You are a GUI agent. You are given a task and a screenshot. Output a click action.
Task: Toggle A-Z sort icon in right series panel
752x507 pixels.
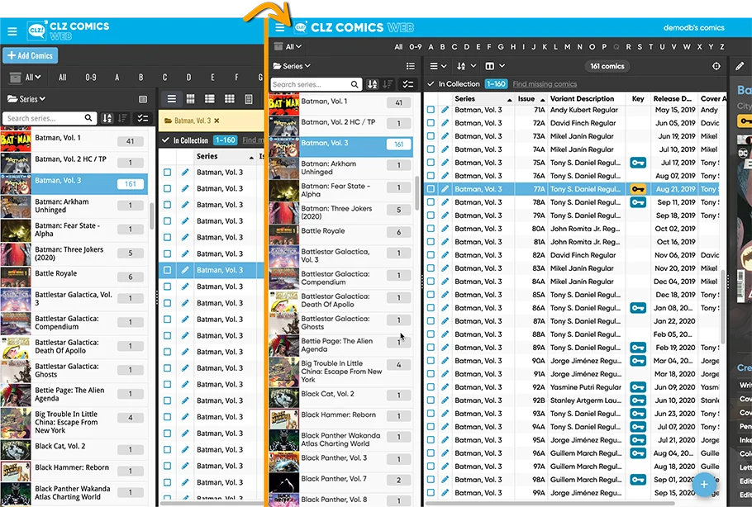pos(372,84)
